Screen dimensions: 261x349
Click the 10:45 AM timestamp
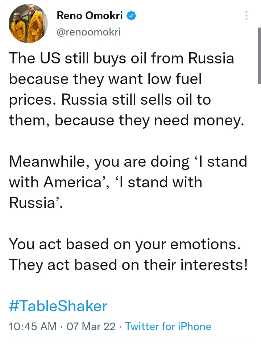click(x=33, y=327)
